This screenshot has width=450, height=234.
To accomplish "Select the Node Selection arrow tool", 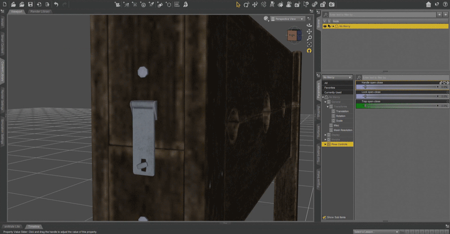I will tap(238, 4).
